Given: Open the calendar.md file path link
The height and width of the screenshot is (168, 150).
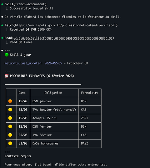Looking at the screenshot, I should (63, 38).
